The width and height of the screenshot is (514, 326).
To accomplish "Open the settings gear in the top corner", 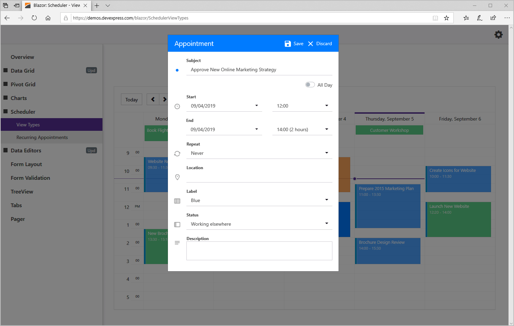I will click(499, 34).
